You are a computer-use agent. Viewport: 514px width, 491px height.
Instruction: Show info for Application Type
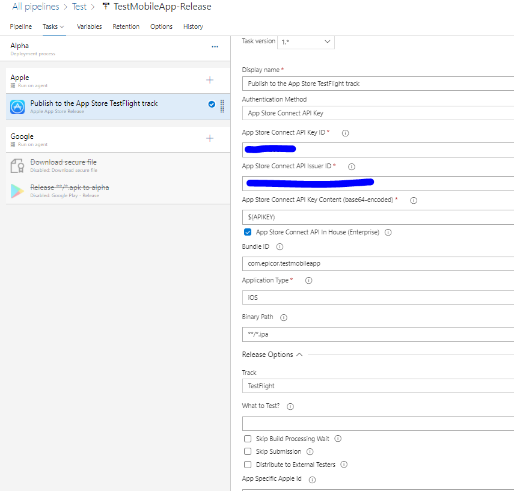pos(309,281)
